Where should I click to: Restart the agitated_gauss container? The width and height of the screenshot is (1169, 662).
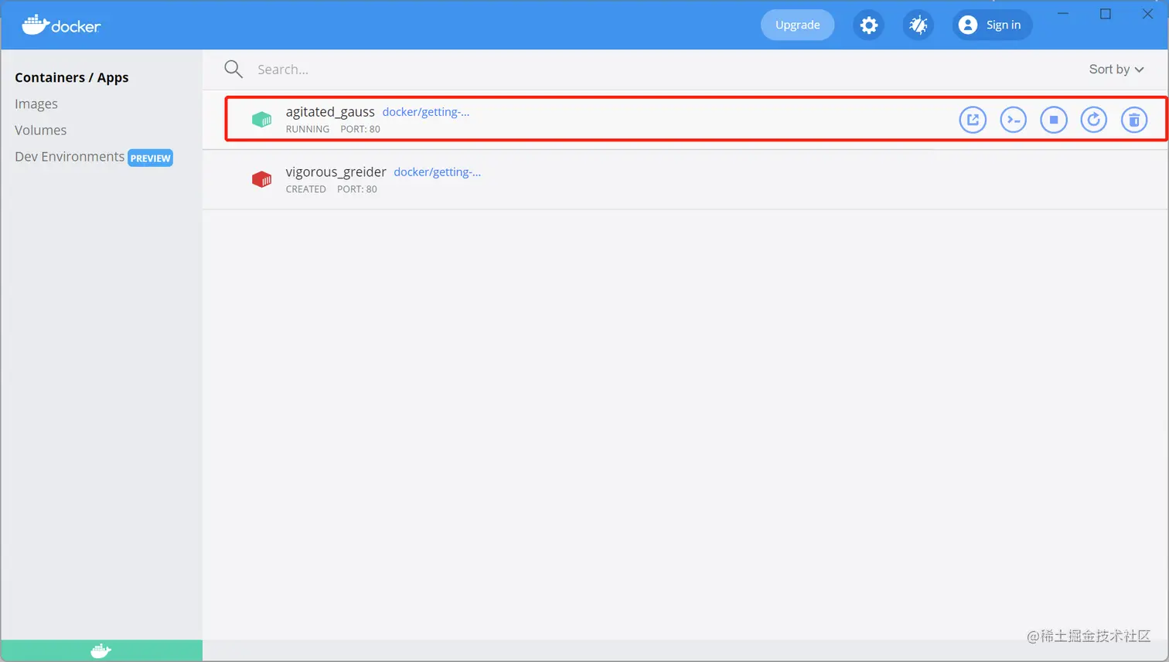1093,120
